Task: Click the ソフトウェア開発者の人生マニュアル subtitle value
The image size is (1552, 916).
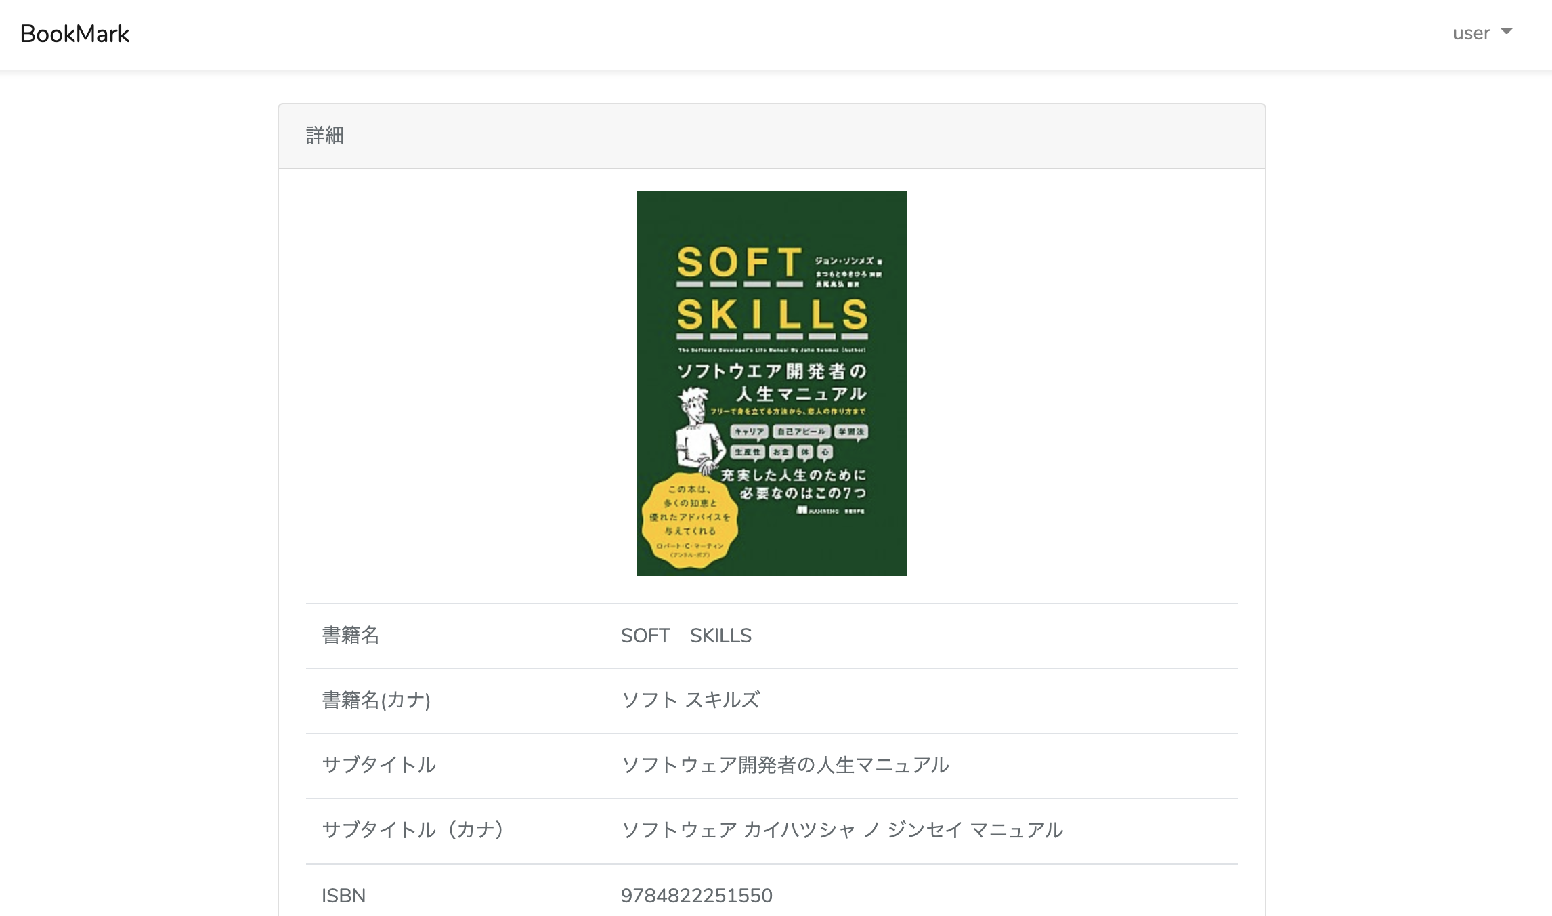Action: [x=785, y=765]
